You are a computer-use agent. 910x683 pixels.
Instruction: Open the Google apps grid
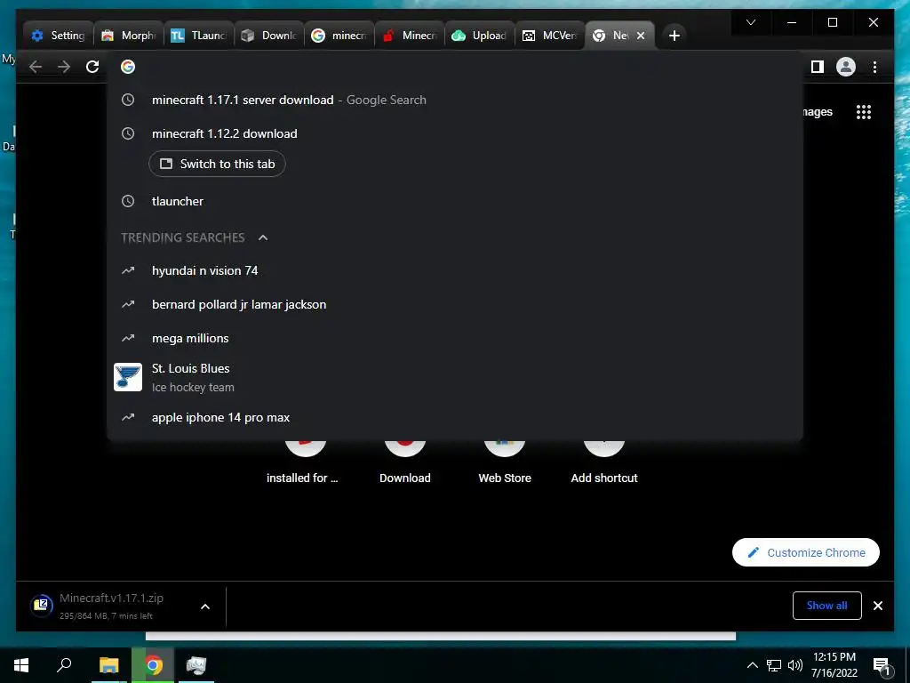pyautogui.click(x=864, y=111)
